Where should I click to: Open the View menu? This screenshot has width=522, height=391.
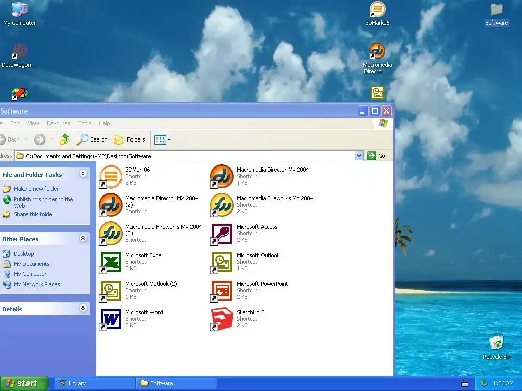33,123
